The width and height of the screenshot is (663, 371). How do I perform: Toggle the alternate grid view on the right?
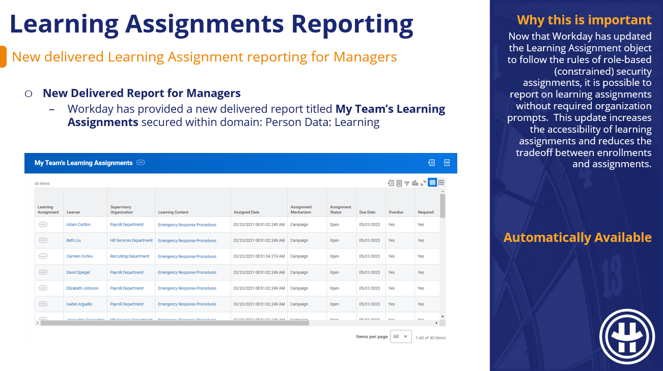click(441, 182)
